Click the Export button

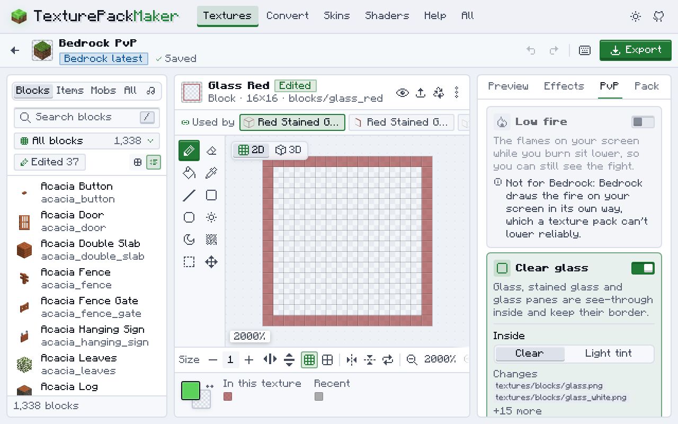(x=636, y=50)
